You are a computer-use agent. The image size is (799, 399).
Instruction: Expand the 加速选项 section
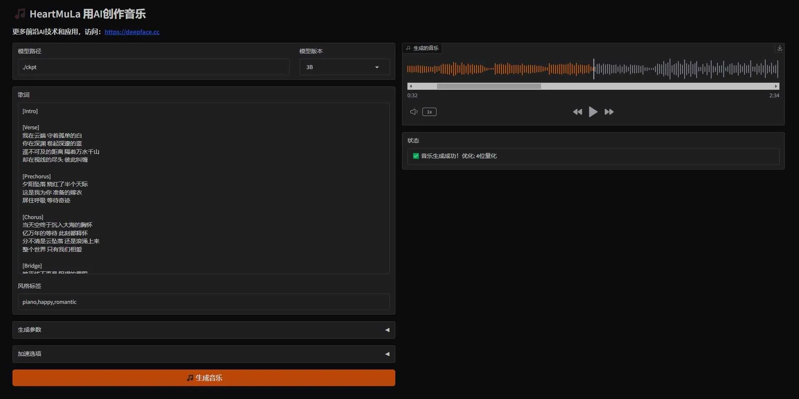[203, 354]
